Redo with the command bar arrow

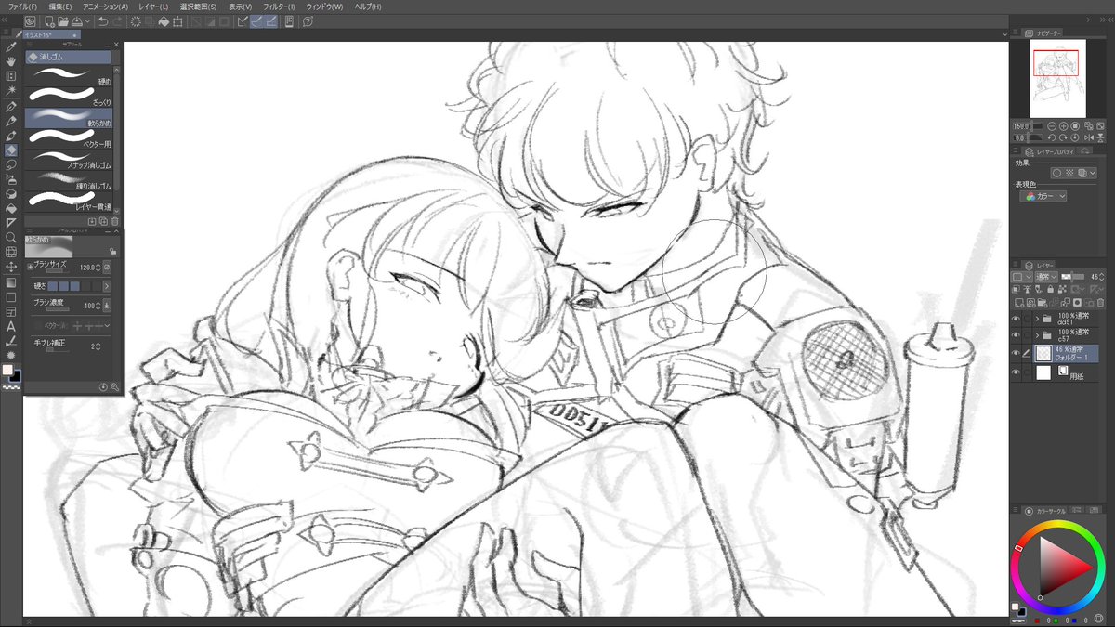coord(118,21)
